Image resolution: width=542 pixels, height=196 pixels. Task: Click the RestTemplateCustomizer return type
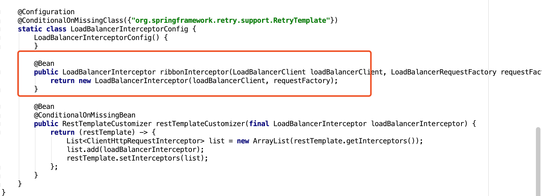click(107, 124)
